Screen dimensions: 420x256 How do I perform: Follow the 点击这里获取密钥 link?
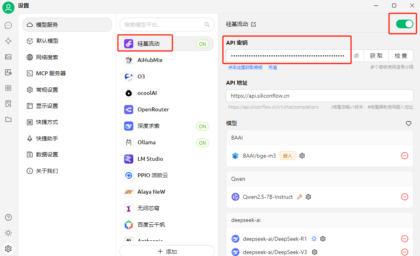point(245,67)
